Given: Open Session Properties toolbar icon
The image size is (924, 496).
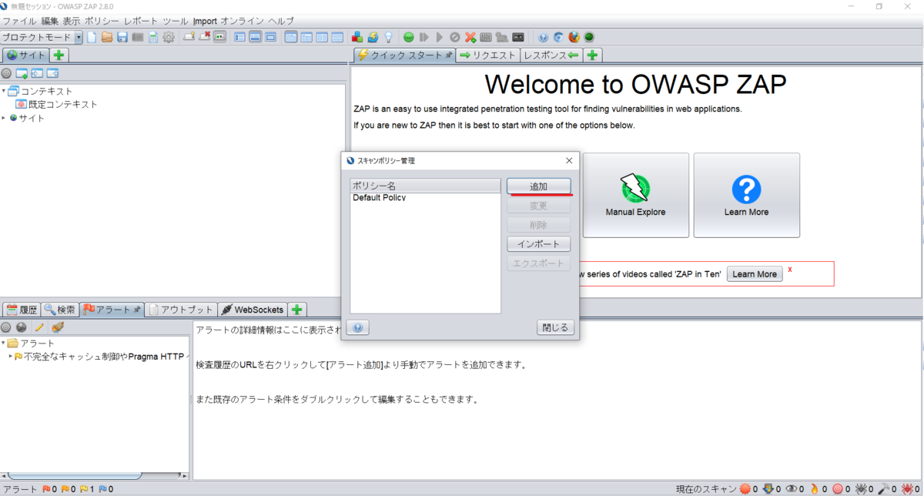Looking at the screenshot, I should click(x=153, y=37).
